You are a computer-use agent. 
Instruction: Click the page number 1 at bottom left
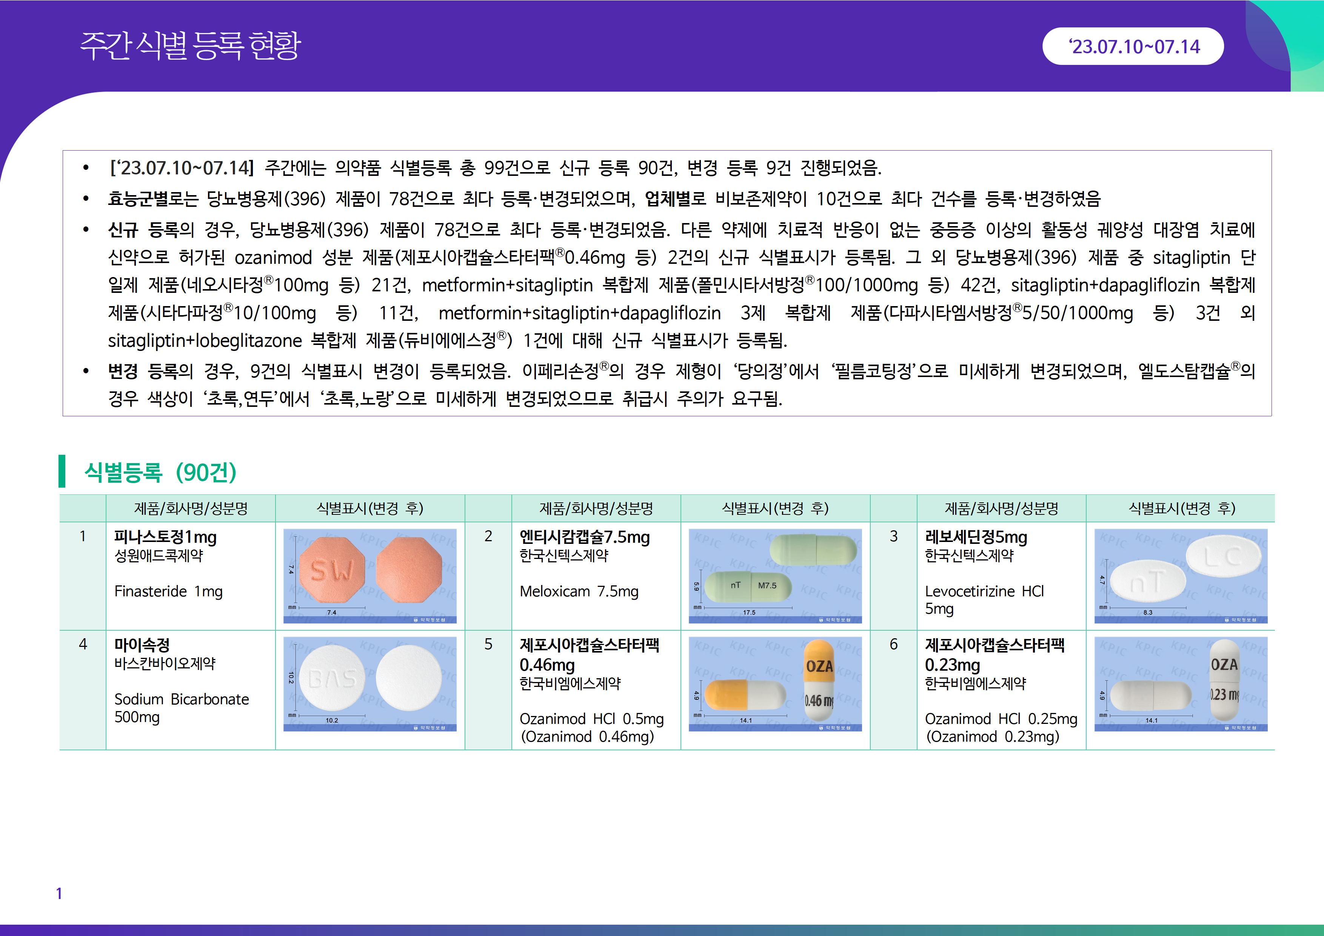coord(59,893)
